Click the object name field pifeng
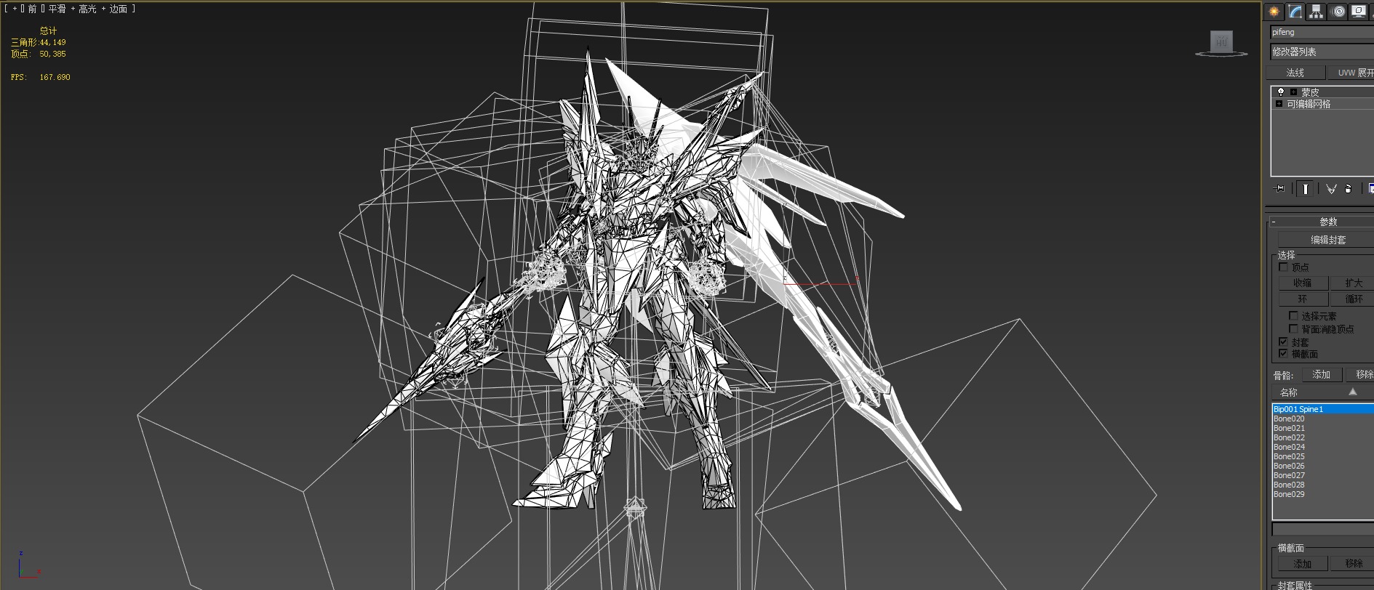 pos(1322,32)
